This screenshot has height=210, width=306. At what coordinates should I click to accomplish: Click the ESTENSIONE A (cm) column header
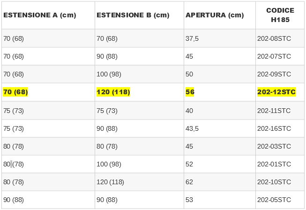(39, 15)
